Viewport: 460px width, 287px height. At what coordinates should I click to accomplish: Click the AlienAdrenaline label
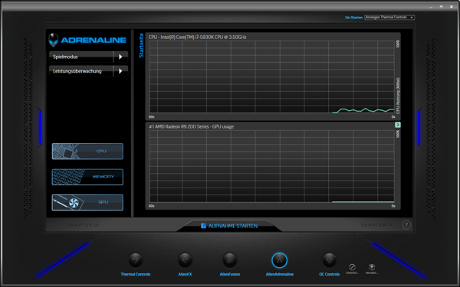[x=280, y=275]
